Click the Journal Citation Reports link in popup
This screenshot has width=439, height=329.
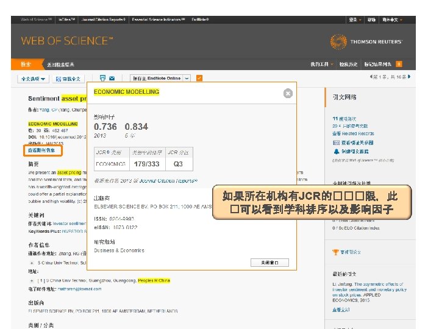click(168, 181)
